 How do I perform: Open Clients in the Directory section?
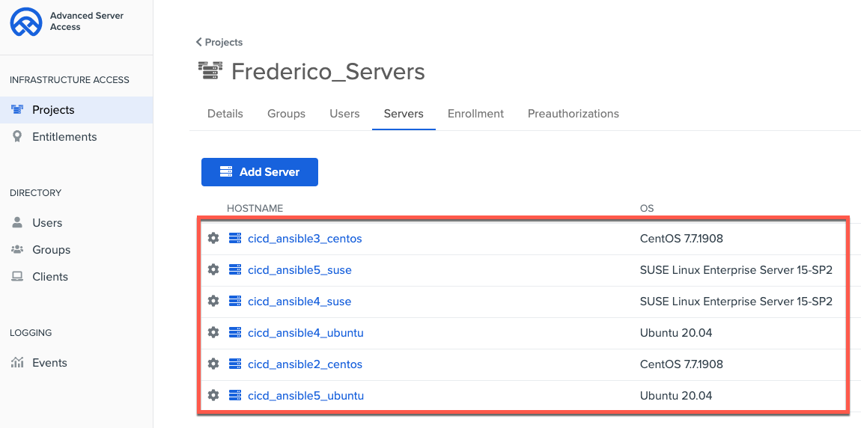coord(50,277)
